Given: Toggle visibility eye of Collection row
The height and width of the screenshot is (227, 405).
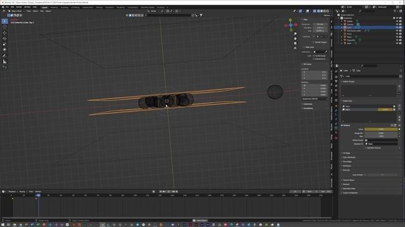Looking at the screenshot, I should (397, 18).
